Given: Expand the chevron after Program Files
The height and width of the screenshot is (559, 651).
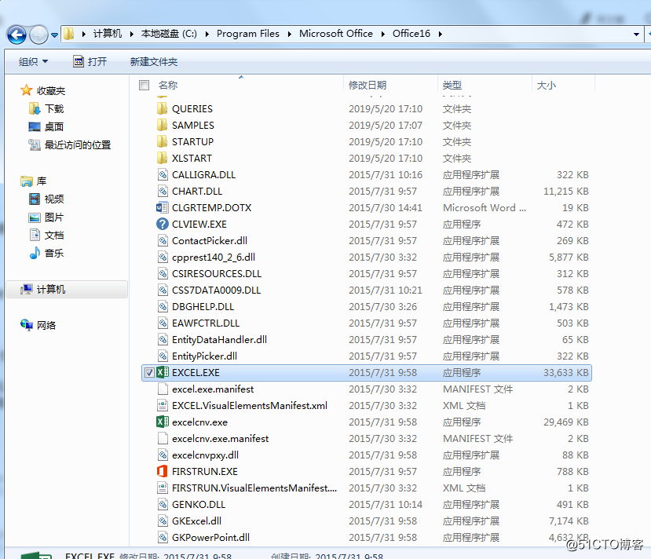Looking at the screenshot, I should coord(290,34).
